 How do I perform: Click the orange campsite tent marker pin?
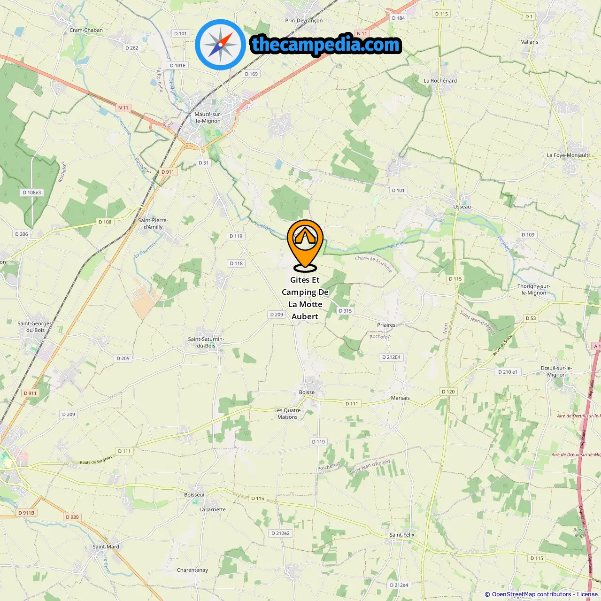click(x=305, y=246)
